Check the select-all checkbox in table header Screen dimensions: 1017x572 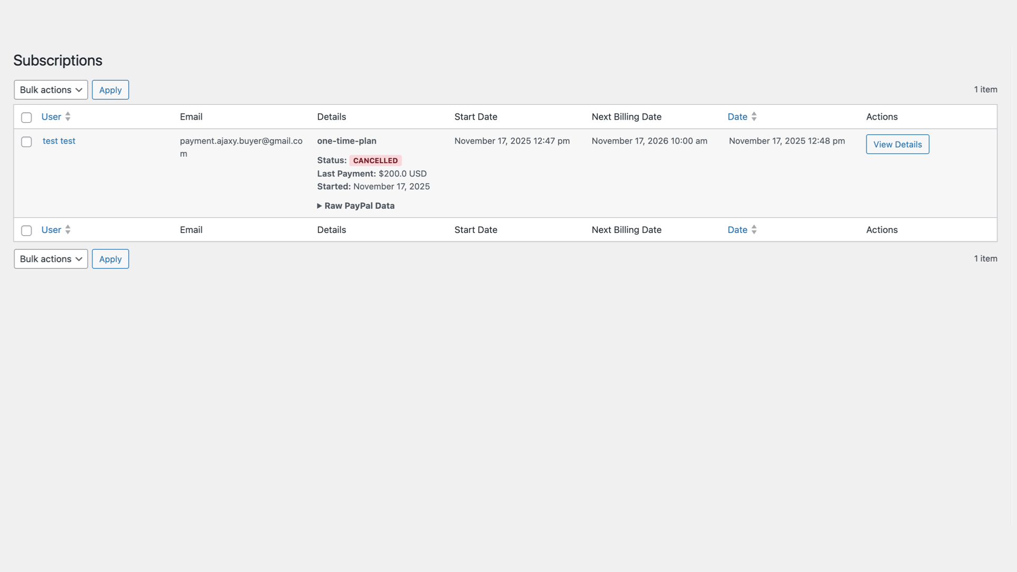tap(26, 118)
